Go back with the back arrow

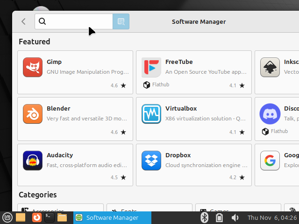[23, 21]
